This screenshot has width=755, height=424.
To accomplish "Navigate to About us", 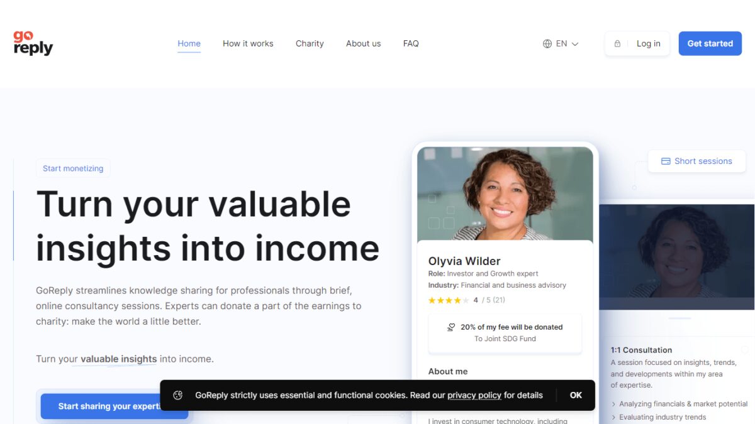I will coord(363,44).
